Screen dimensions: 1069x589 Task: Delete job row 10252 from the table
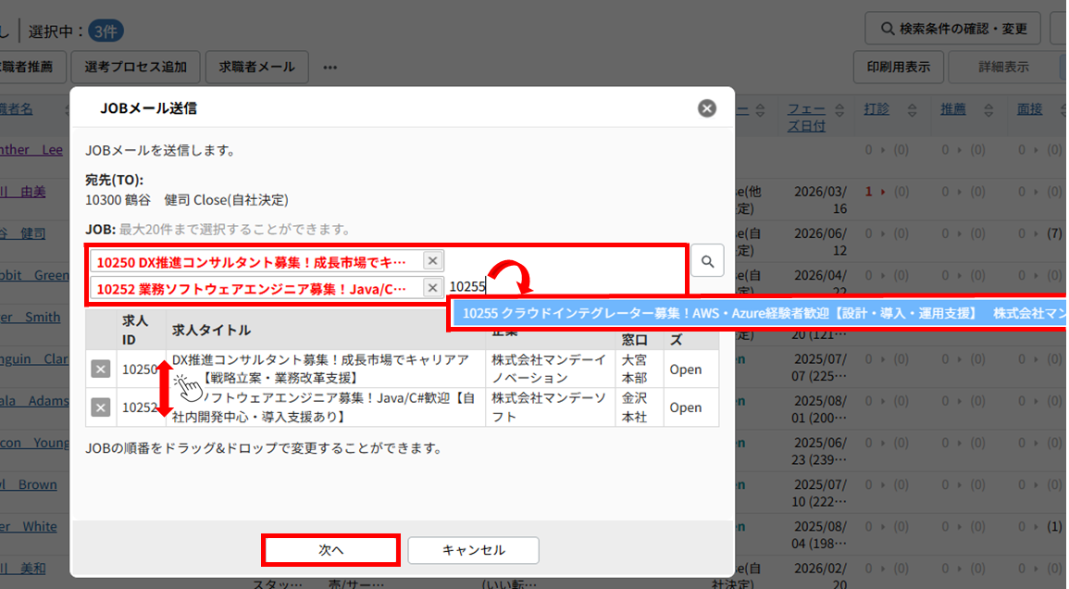pos(101,407)
